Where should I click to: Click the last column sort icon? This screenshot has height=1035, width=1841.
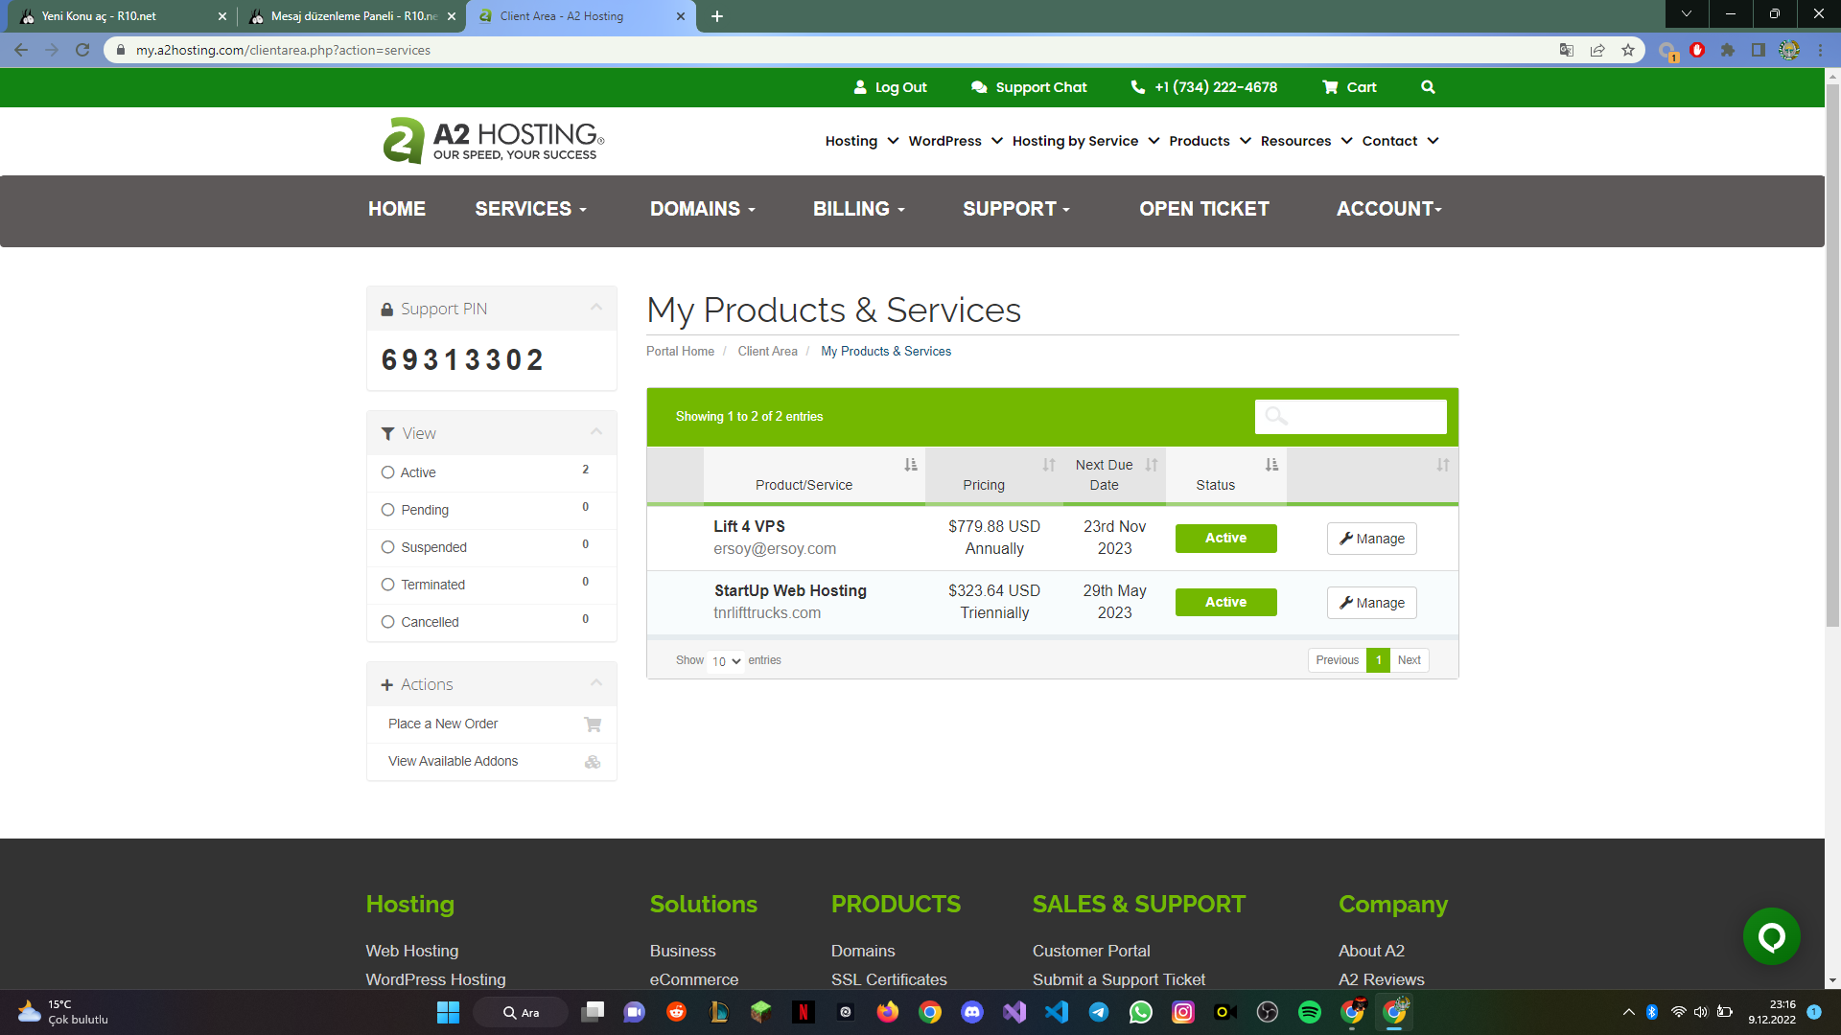coord(1442,465)
